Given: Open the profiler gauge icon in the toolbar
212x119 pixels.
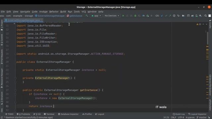Looking at the screenshot, I should 143,16.
